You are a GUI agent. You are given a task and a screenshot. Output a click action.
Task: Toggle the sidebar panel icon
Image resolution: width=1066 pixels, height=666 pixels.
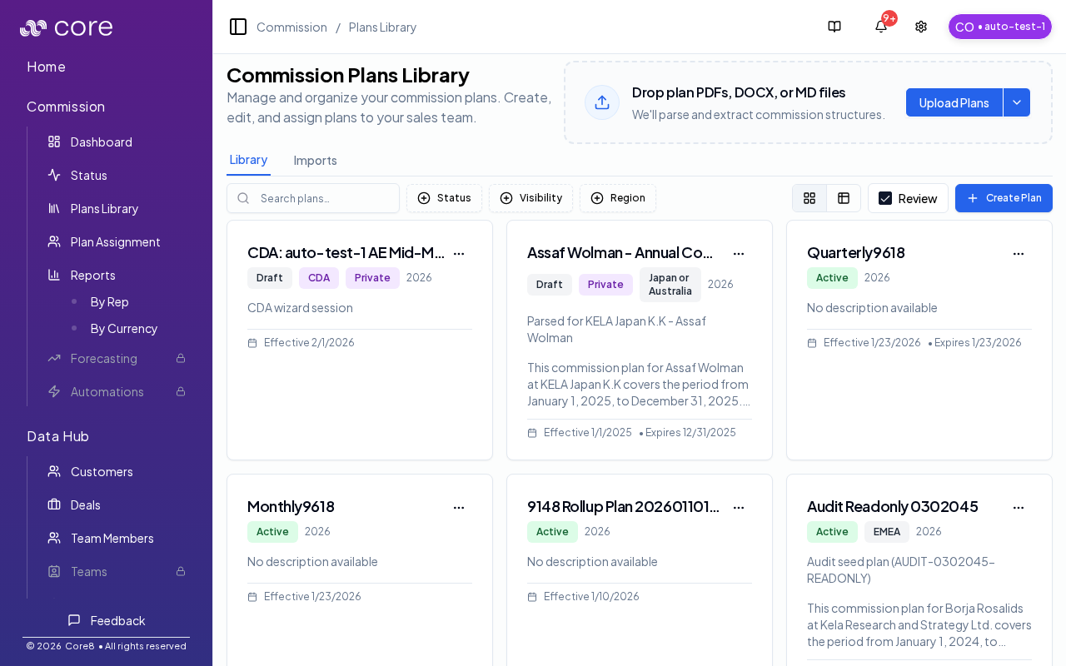pyautogui.click(x=238, y=27)
